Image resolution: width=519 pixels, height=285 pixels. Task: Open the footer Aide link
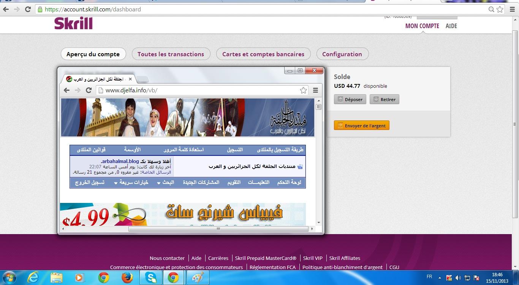point(196,258)
